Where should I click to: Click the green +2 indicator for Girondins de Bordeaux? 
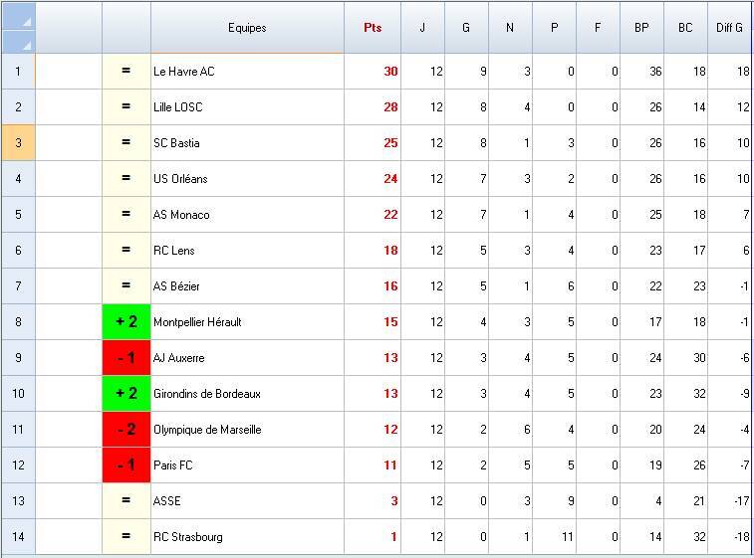point(126,394)
